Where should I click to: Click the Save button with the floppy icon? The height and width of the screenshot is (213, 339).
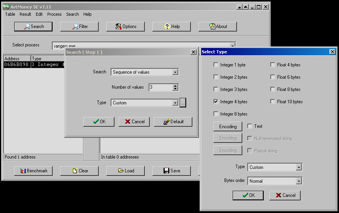coord(172,171)
